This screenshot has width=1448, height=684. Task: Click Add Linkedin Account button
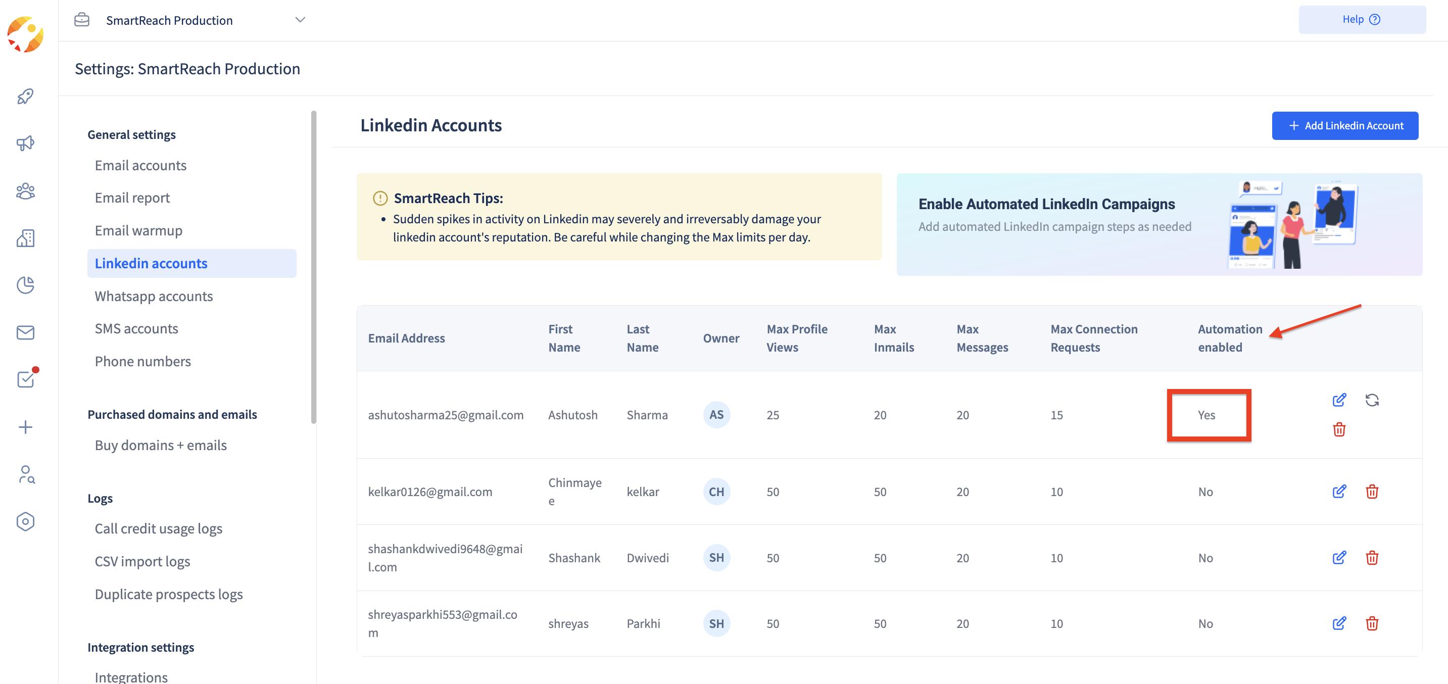1344,125
